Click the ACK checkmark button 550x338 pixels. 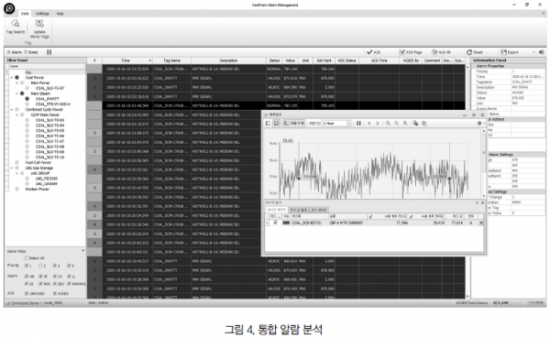[374, 52]
